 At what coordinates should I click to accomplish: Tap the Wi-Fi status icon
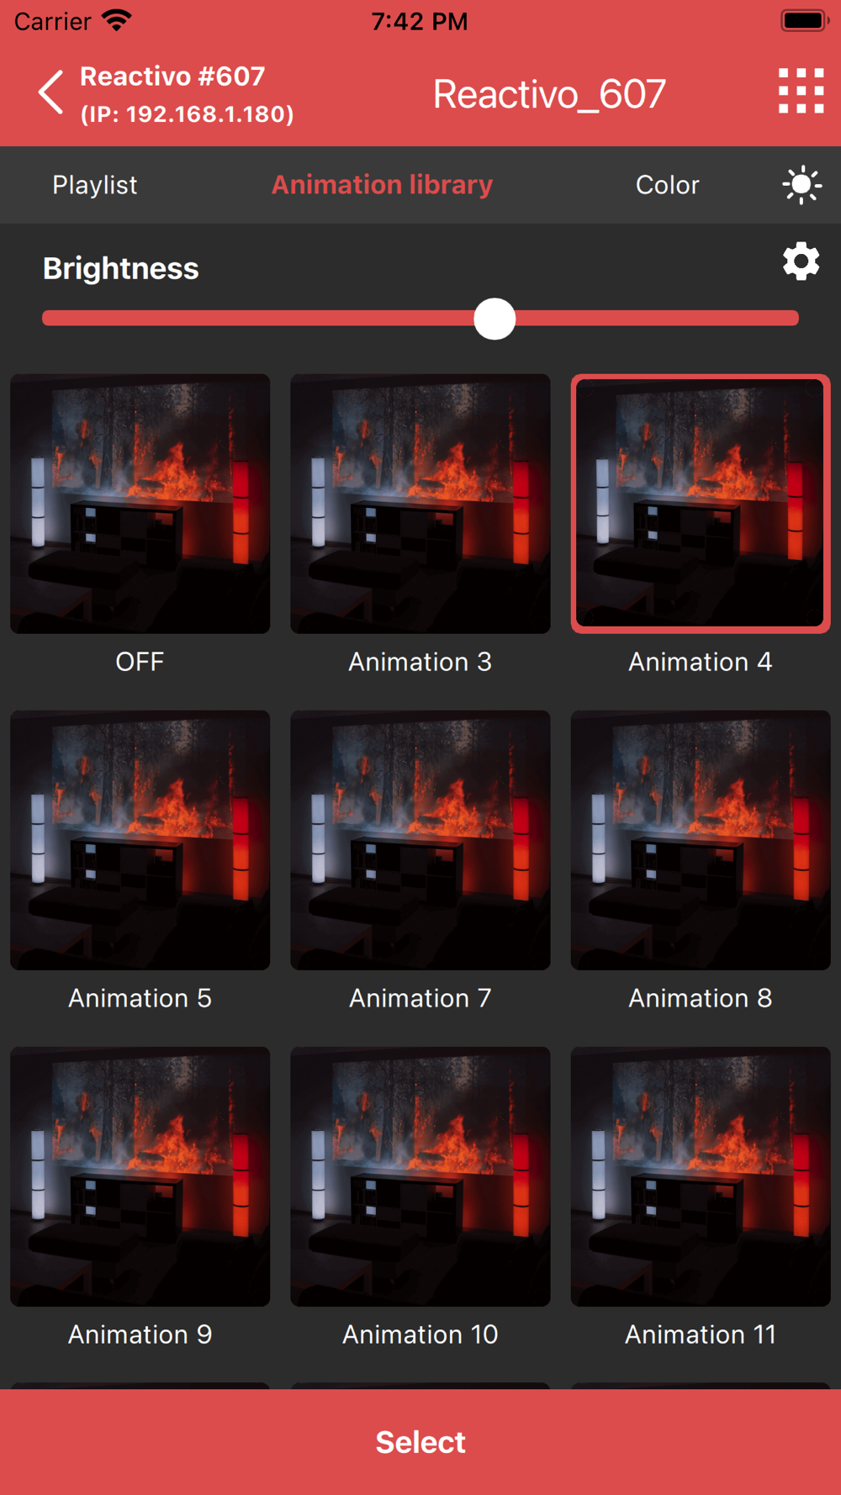point(117,20)
